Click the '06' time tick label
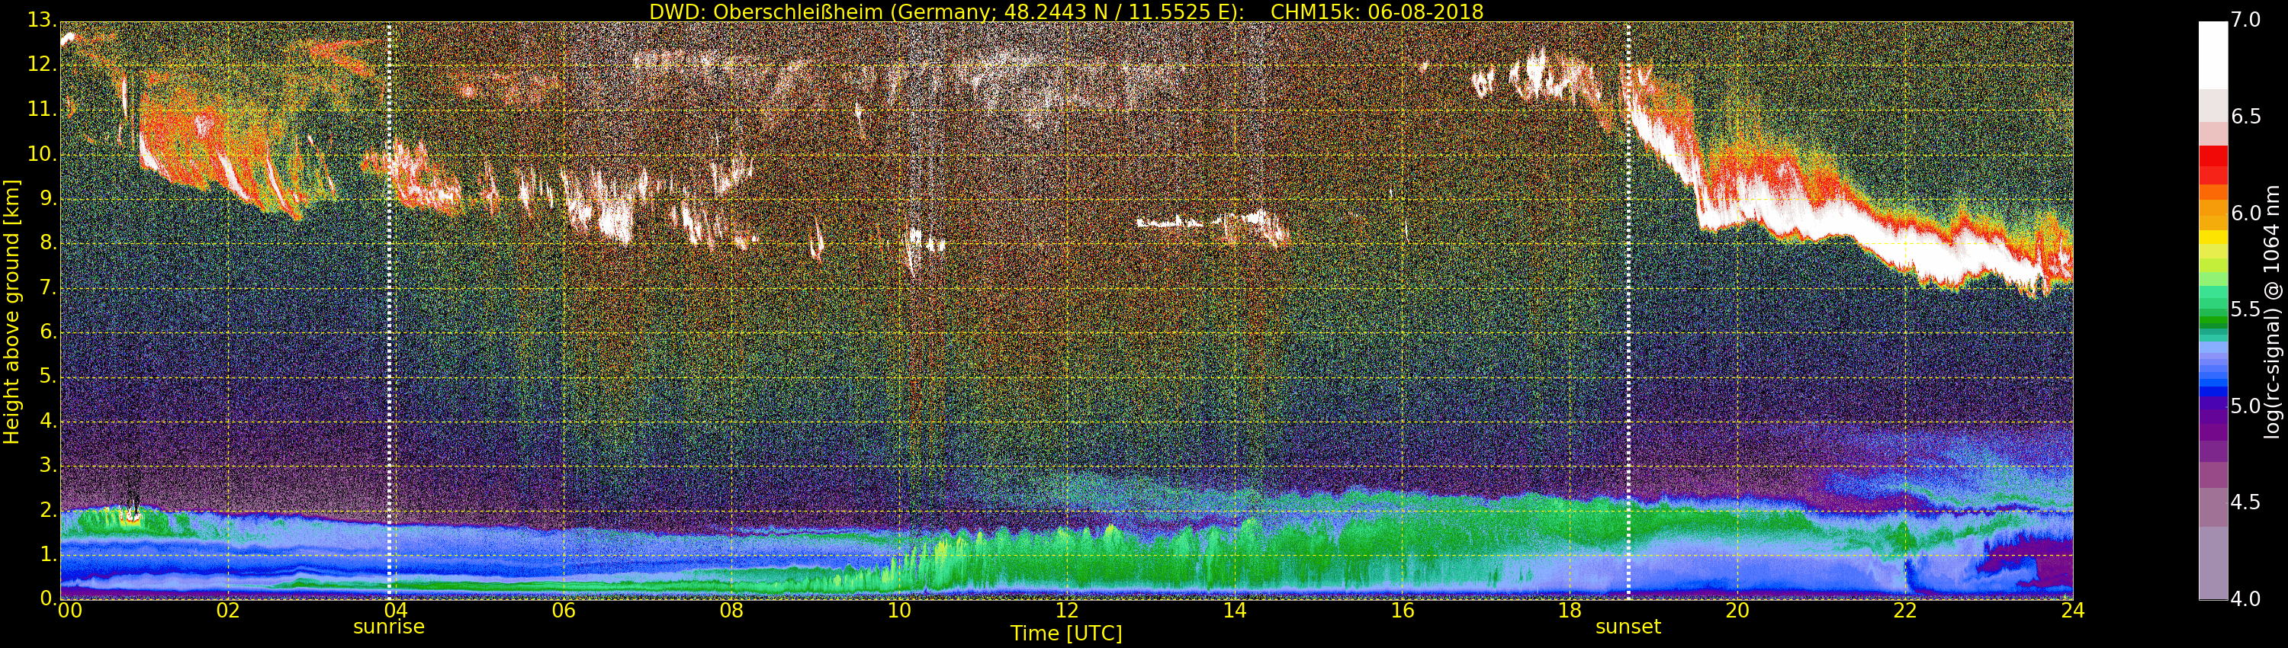Image resolution: width=2288 pixels, height=648 pixels. (x=564, y=610)
